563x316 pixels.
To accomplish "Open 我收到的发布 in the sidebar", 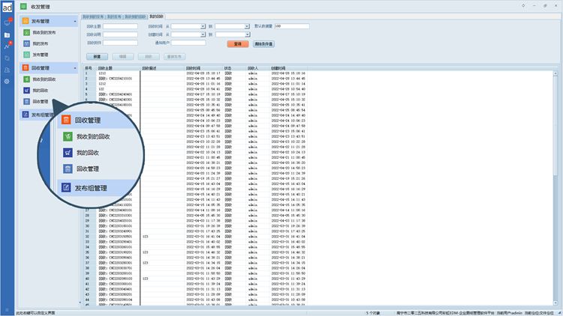I will tap(44, 33).
